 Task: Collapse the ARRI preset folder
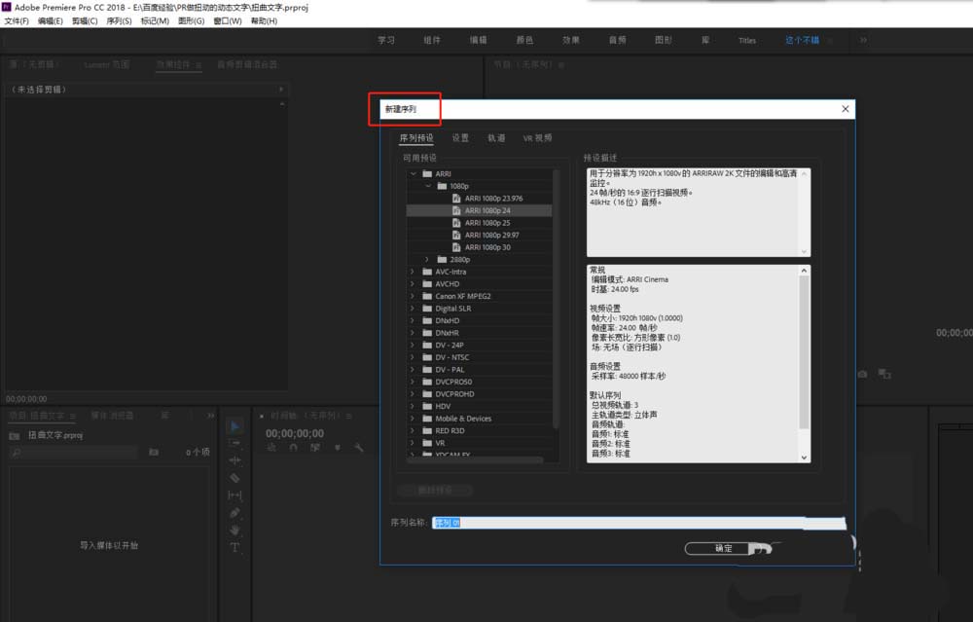coord(414,173)
